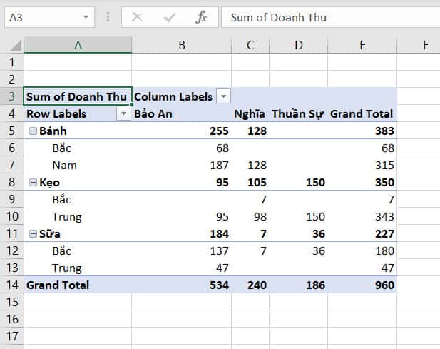Click Nam row label
The image size is (440, 349).
pyautogui.click(x=65, y=165)
